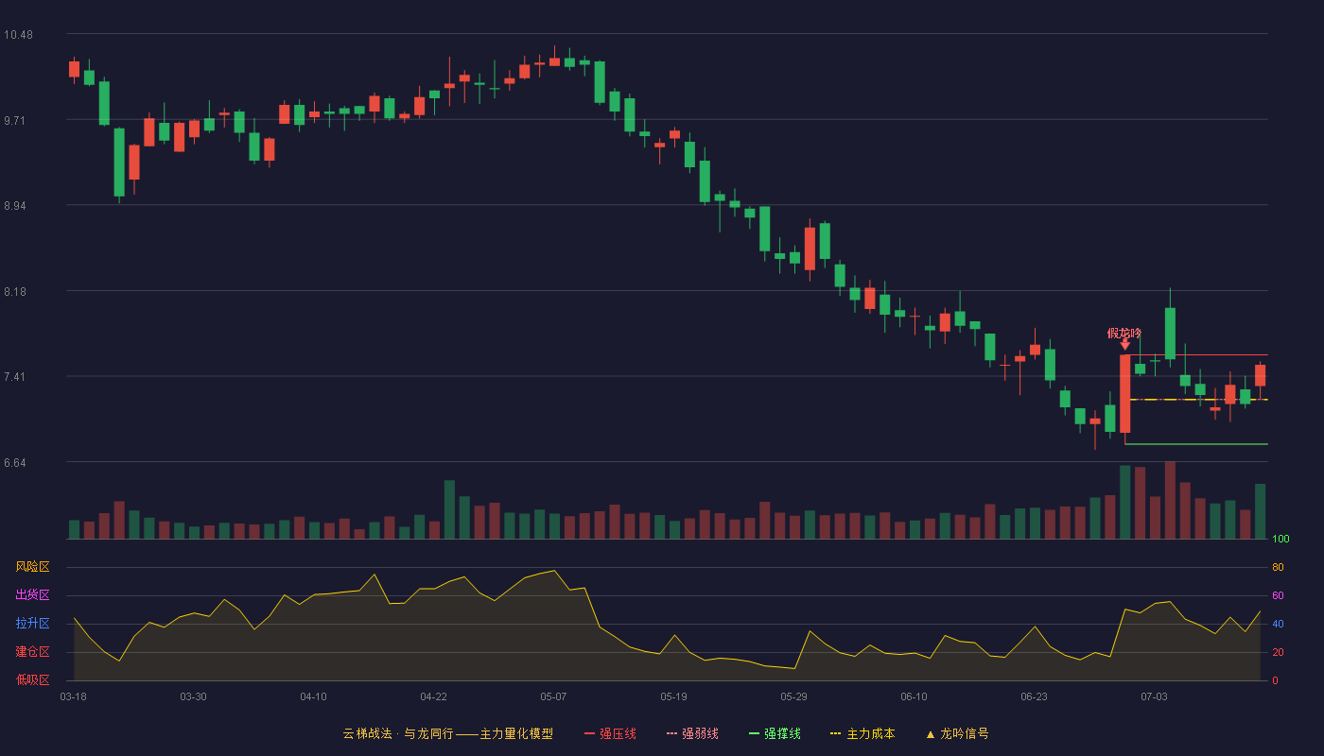This screenshot has width=1324, height=756.
Task: Toggle the 强撑线 legend label
Action: (782, 733)
